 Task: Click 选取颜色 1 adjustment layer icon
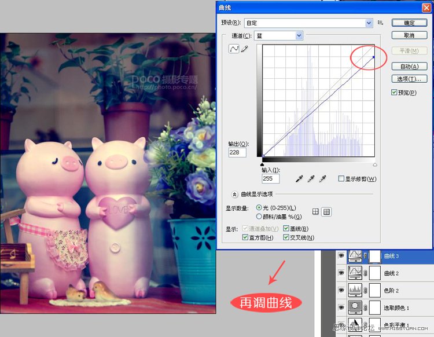355,307
